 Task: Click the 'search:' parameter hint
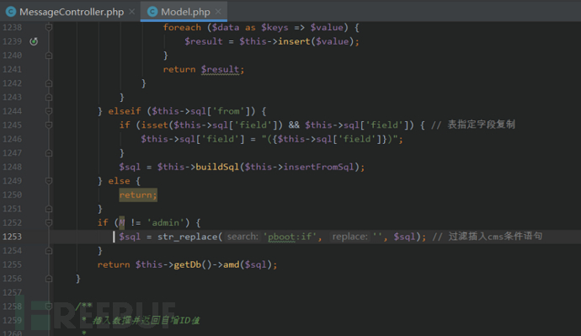point(243,237)
